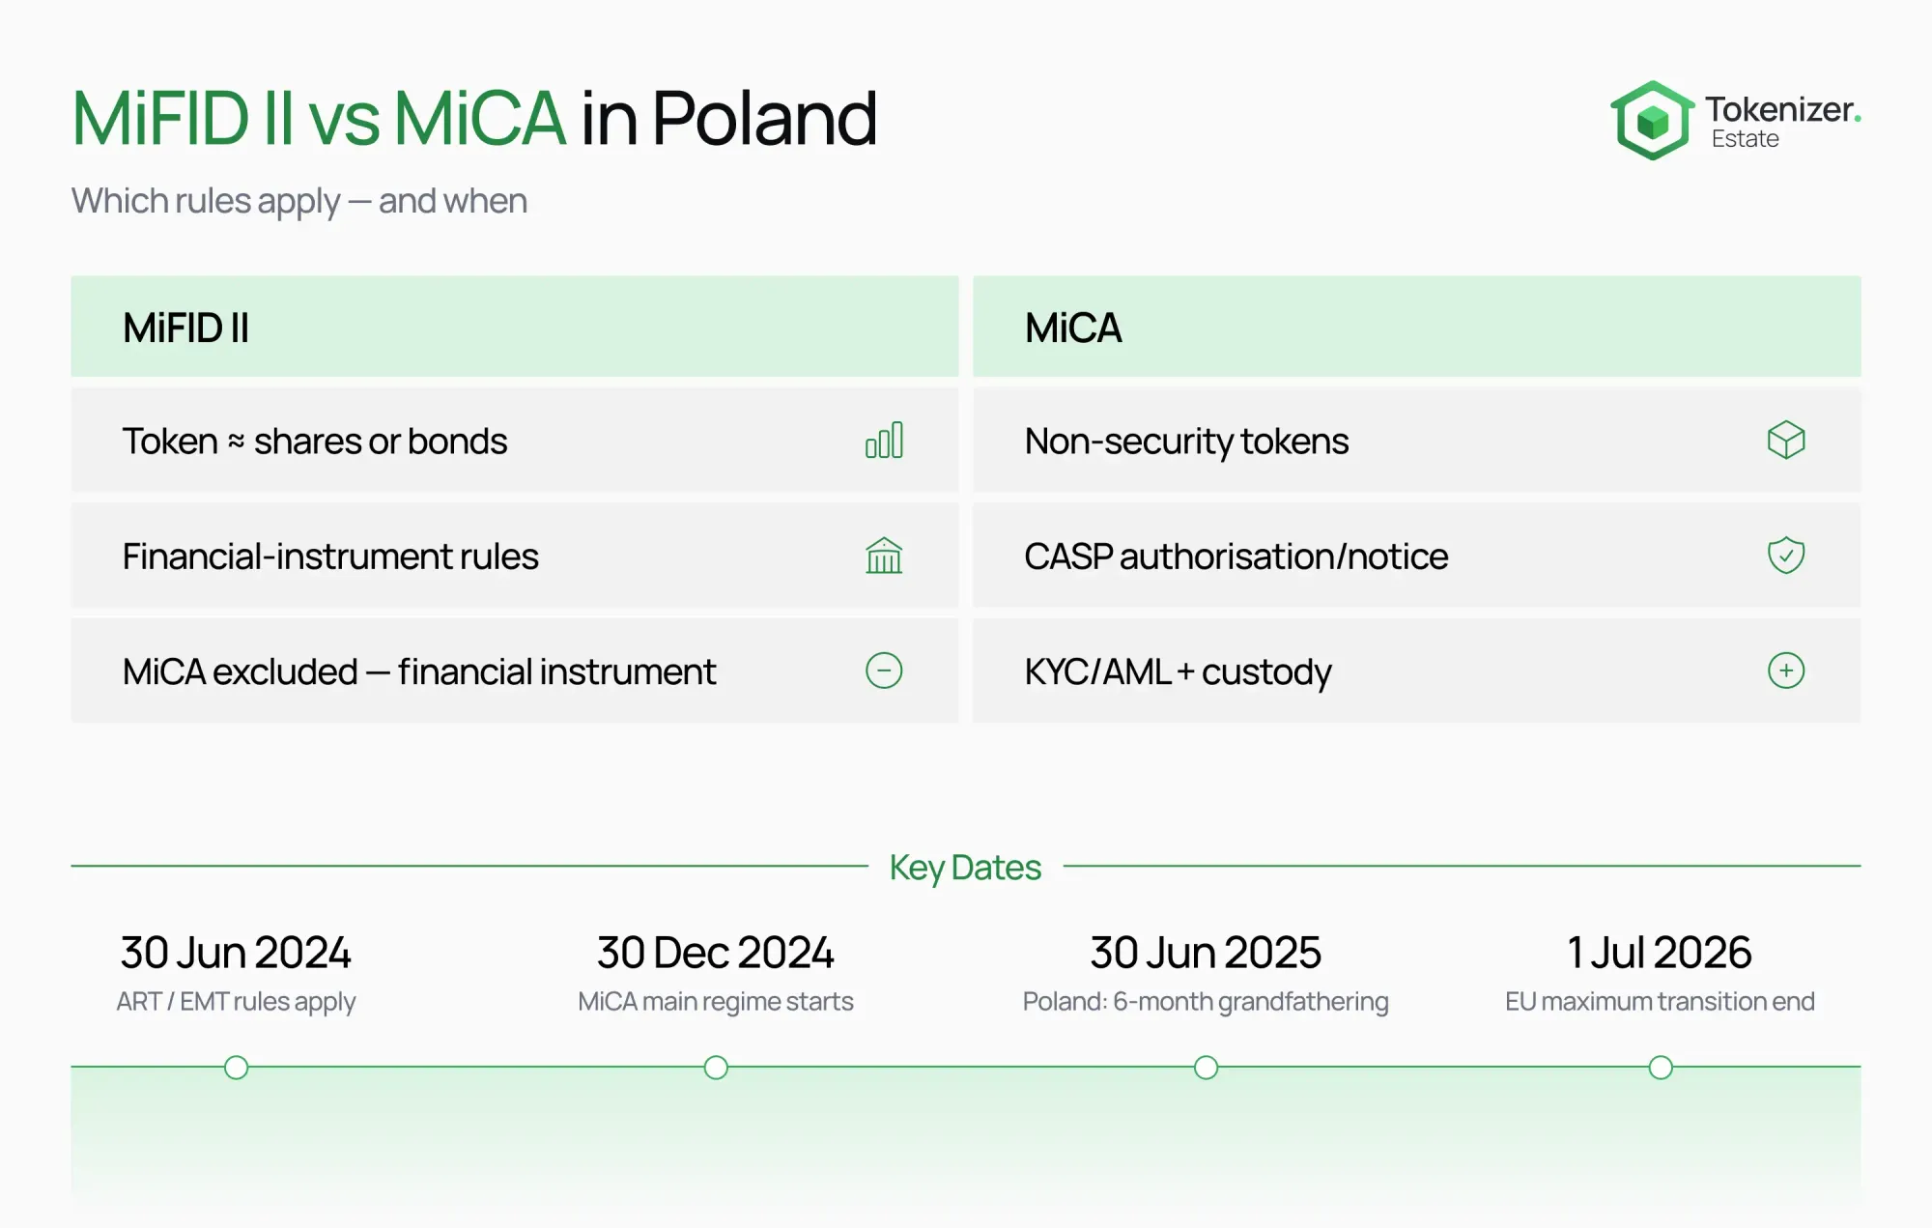
Task: Click the bank building icon
Action: (884, 556)
